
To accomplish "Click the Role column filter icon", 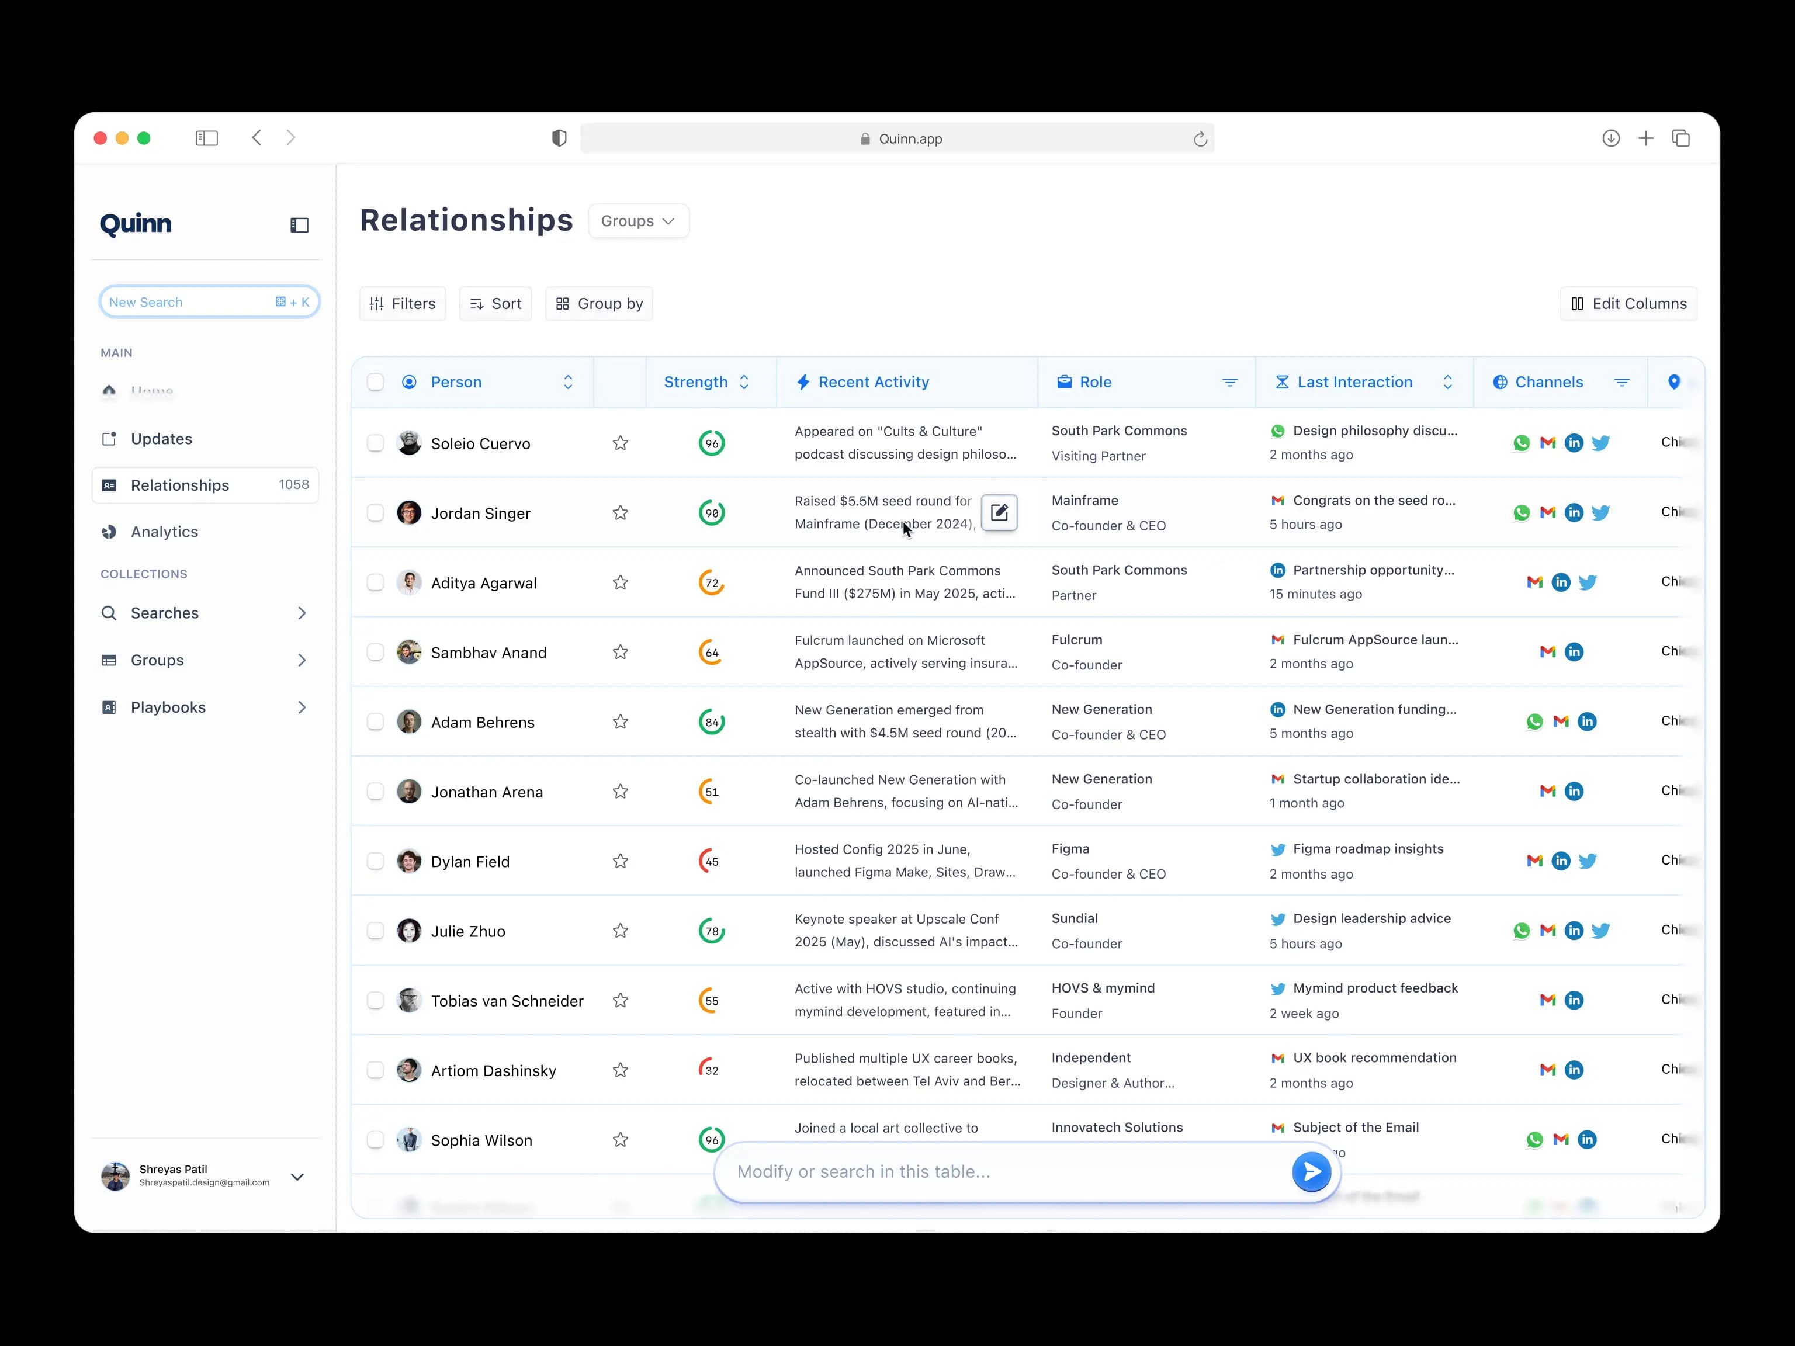I will point(1229,382).
